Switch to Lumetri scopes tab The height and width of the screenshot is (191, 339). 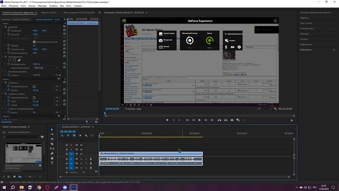coord(49,13)
